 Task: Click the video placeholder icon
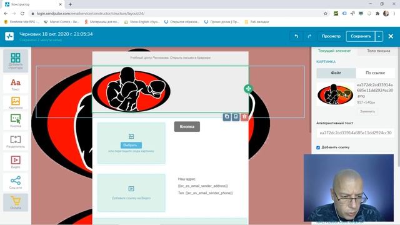(x=131, y=189)
